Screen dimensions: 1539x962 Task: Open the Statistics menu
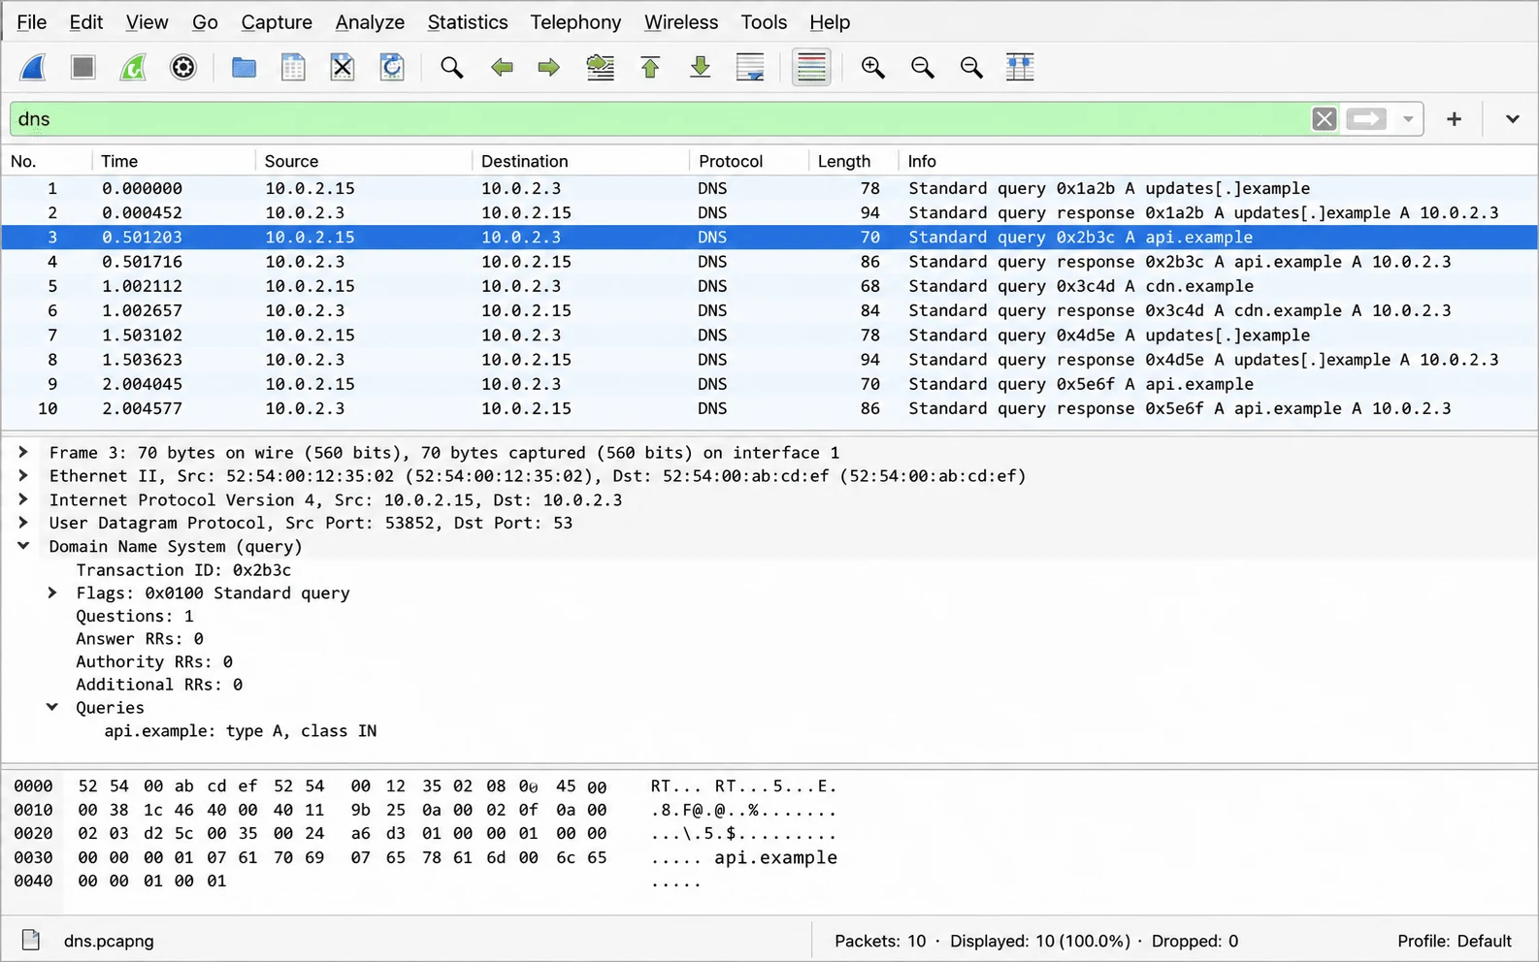click(x=468, y=22)
